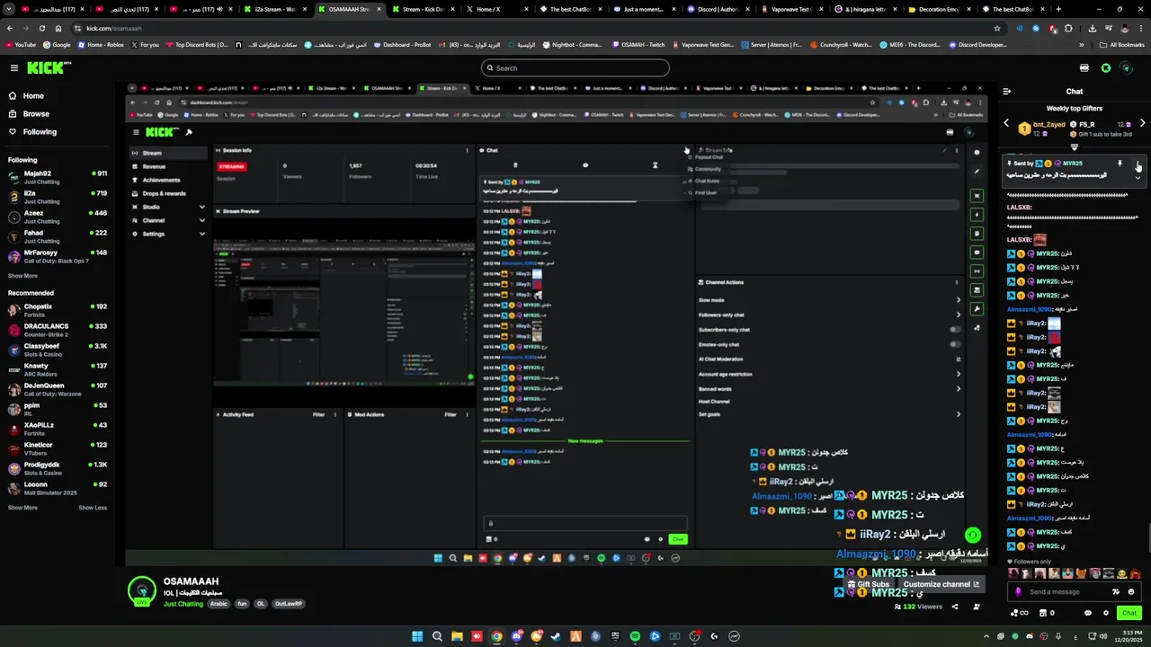
Task: Show next weekly top gifters with right arrow
Action: point(1142,123)
